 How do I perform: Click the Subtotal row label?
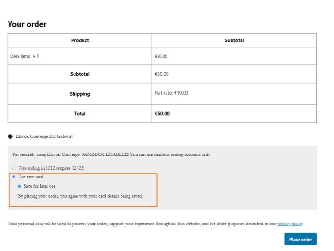point(80,74)
